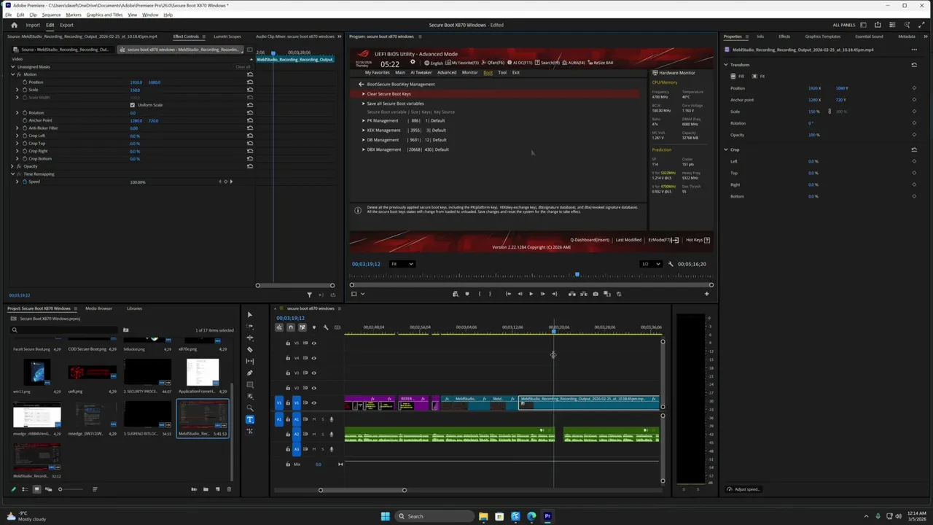The height and width of the screenshot is (525, 933).
Task: Delete selected item with Project panel trash
Action: [229, 489]
